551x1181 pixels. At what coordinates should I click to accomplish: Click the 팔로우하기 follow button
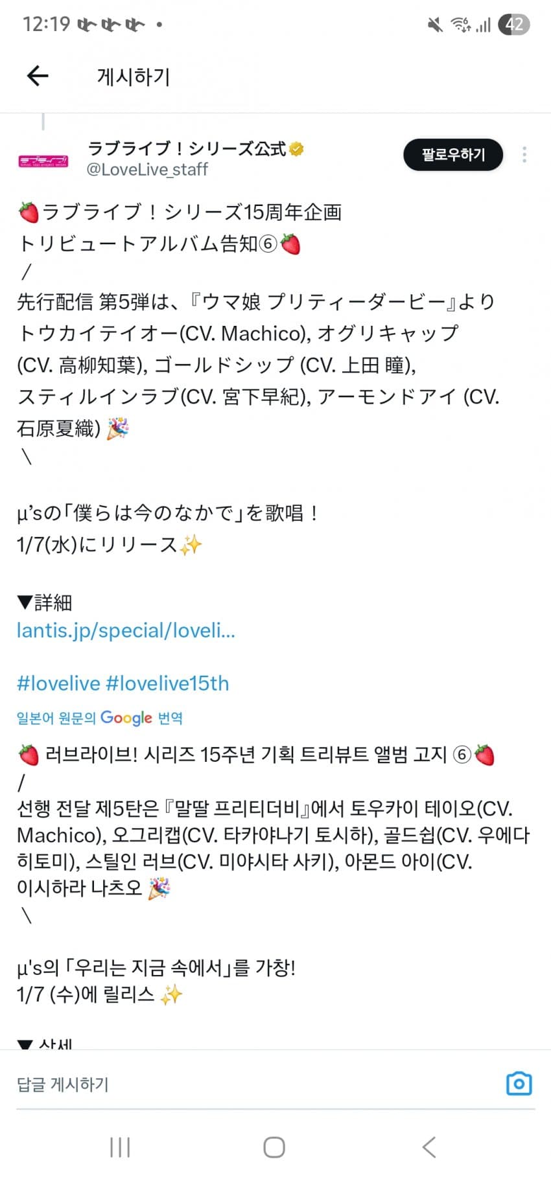[x=453, y=155]
